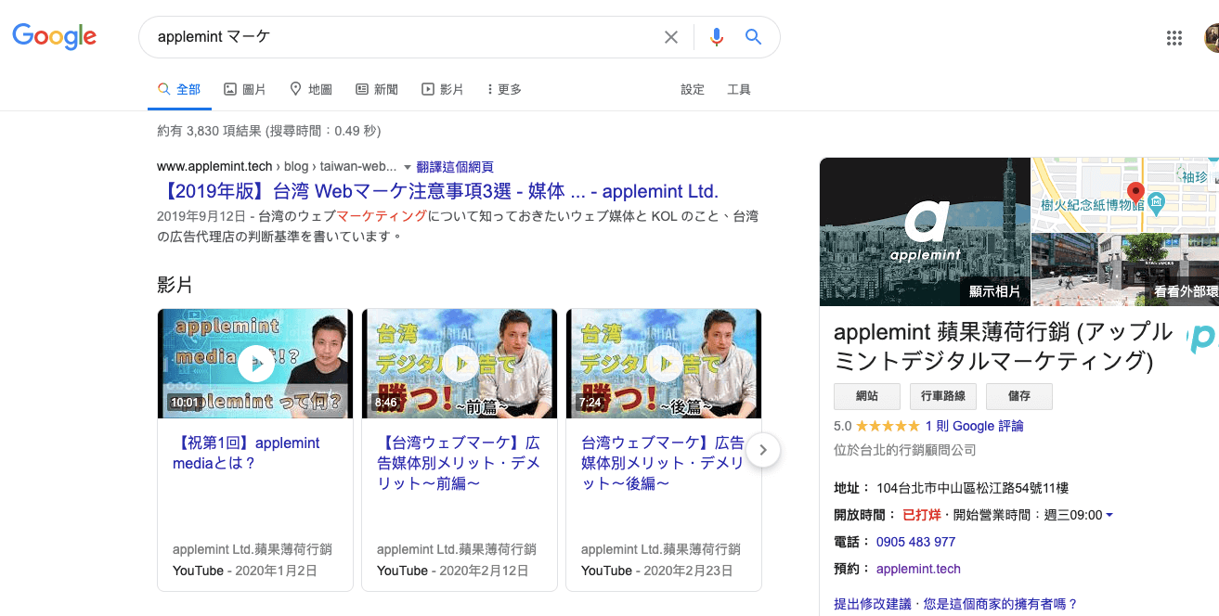Clear the search box with the X icon
This screenshot has width=1219, height=616.
(671, 37)
